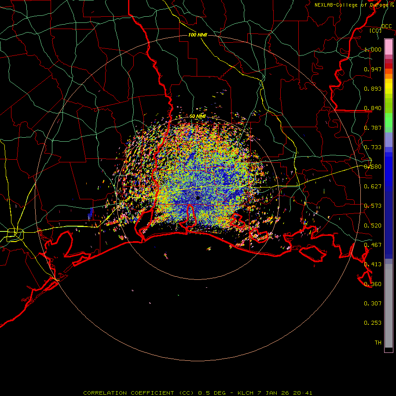Select the 0.893 scale value
396x396 pixels.
coord(373,88)
